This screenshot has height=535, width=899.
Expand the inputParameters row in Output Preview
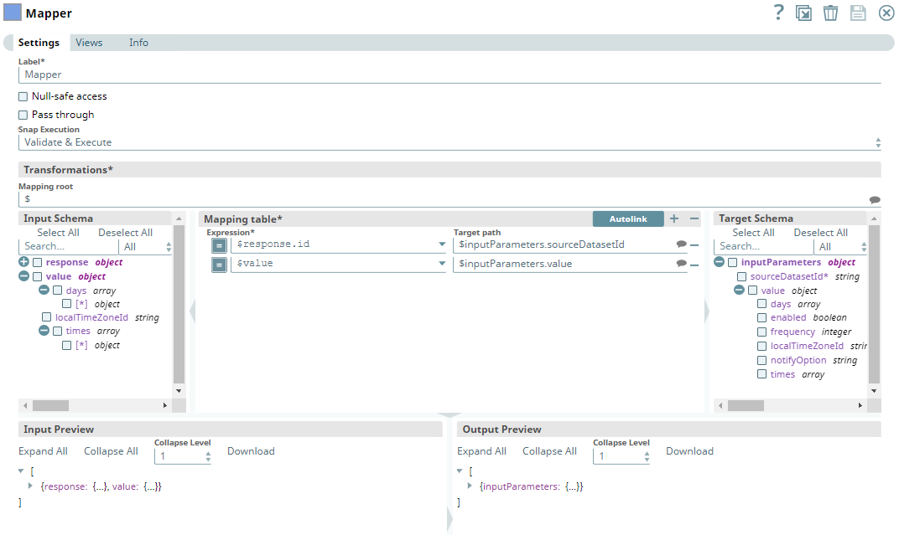pyautogui.click(x=470, y=486)
